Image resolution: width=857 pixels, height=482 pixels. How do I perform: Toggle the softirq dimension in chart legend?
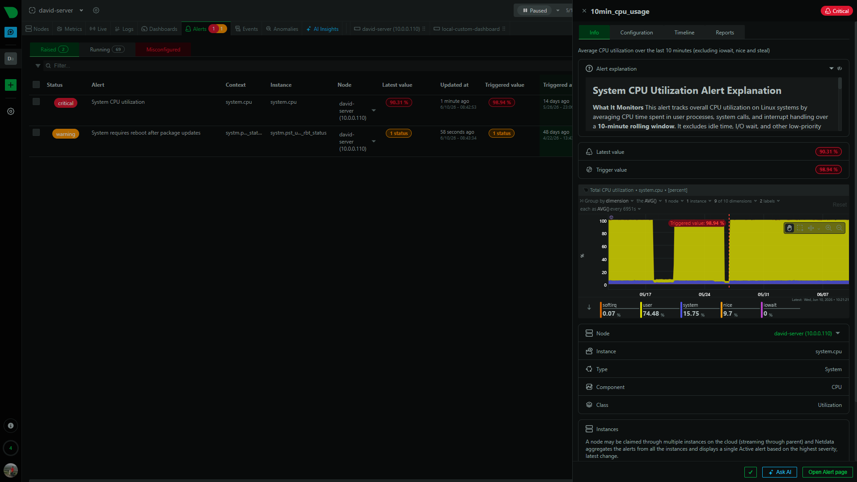point(620,309)
